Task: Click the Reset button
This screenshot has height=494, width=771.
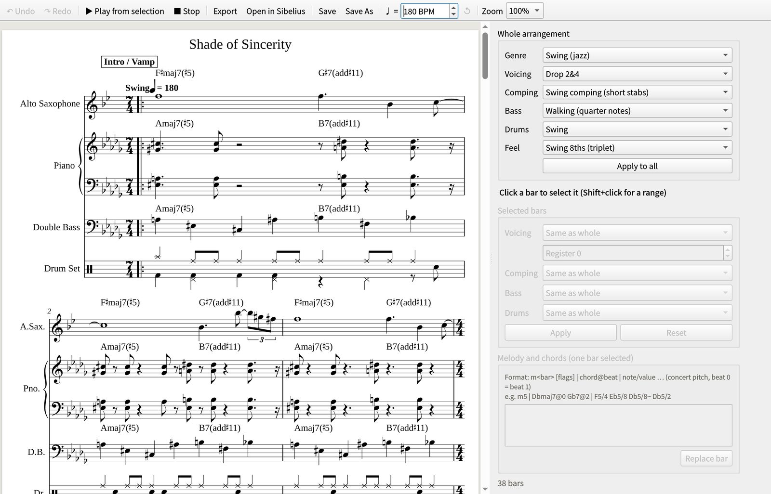Action: point(676,333)
